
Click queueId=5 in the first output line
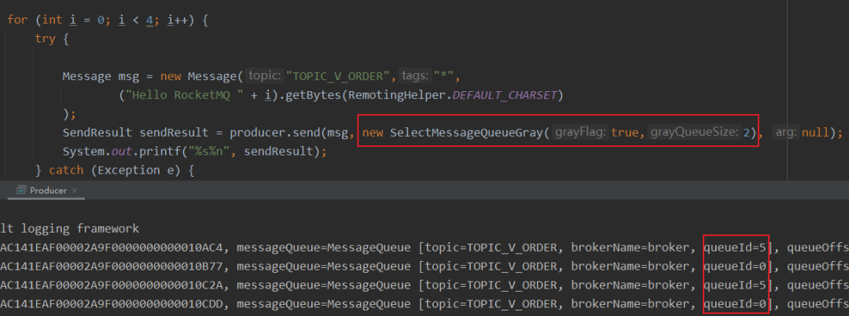click(x=735, y=248)
